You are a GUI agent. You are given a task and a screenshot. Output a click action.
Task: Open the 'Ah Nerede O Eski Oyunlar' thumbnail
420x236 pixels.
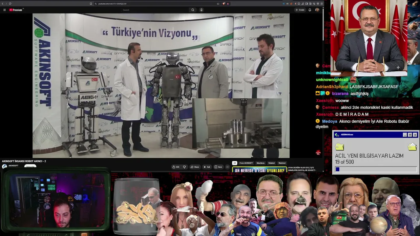[x=260, y=170]
